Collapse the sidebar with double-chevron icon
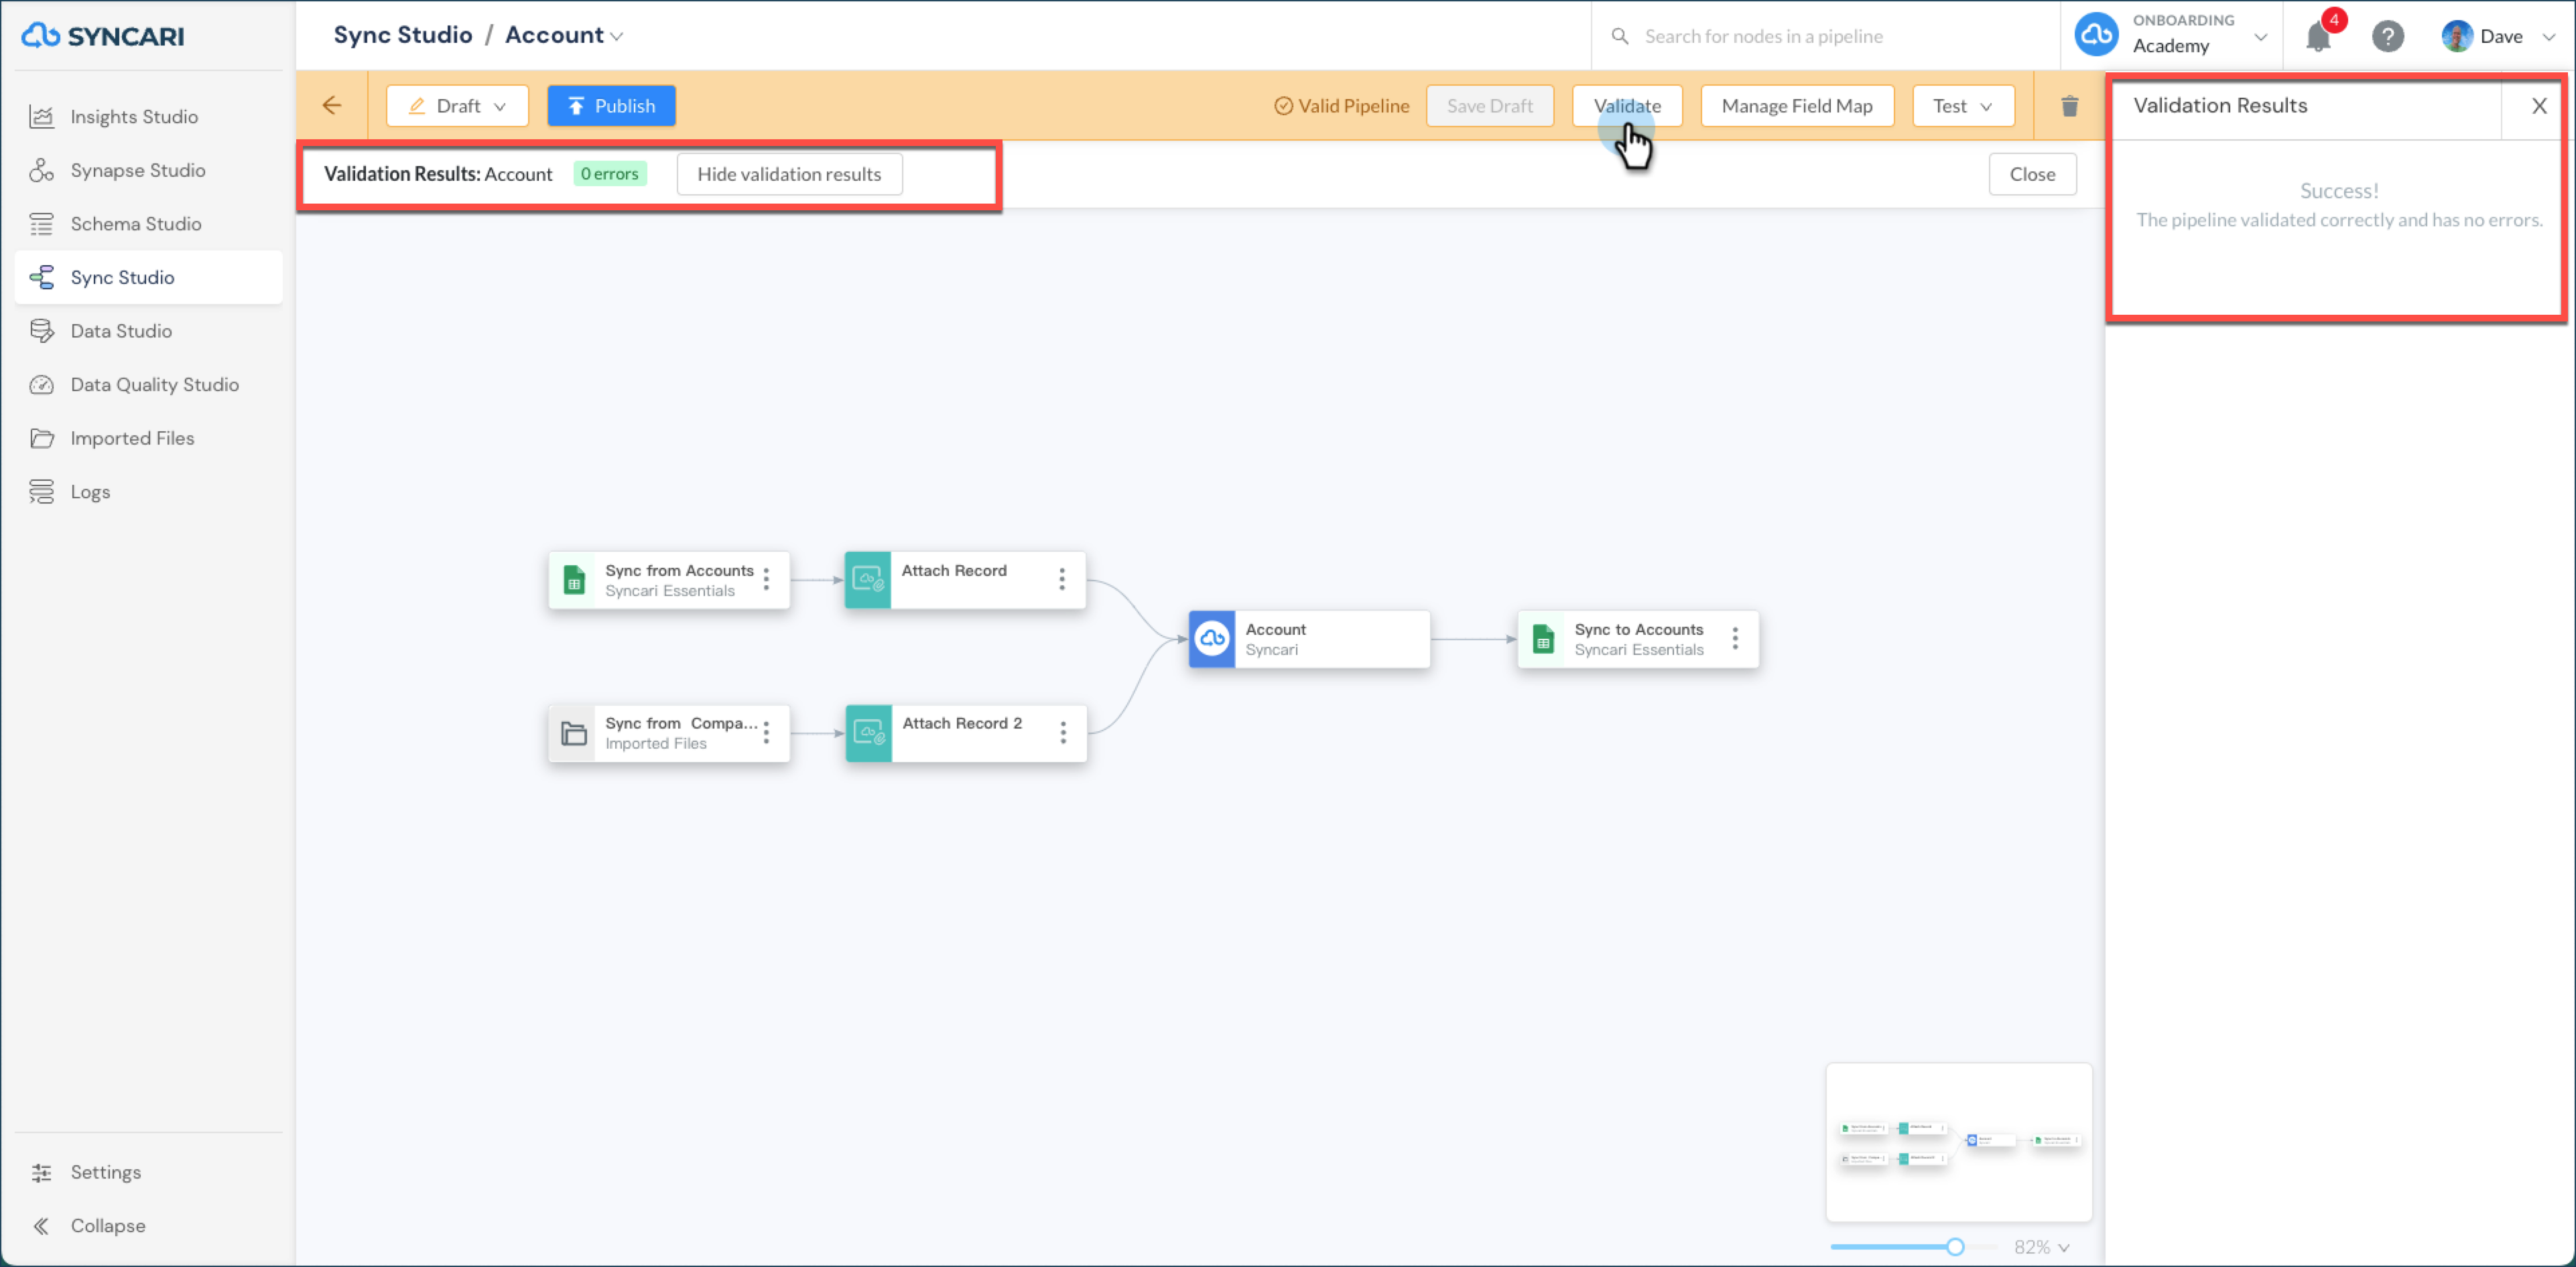This screenshot has height=1267, width=2576. pos(42,1226)
